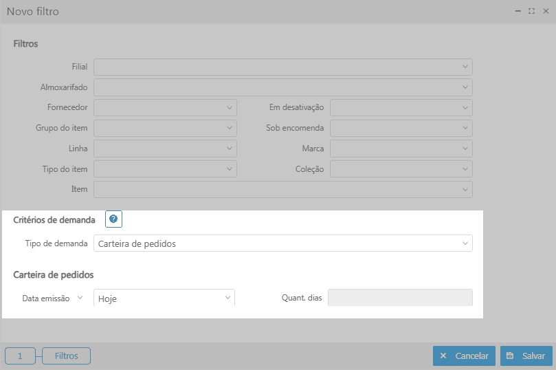Expand the Linha dropdown
The image size is (556, 370).
click(x=165, y=149)
